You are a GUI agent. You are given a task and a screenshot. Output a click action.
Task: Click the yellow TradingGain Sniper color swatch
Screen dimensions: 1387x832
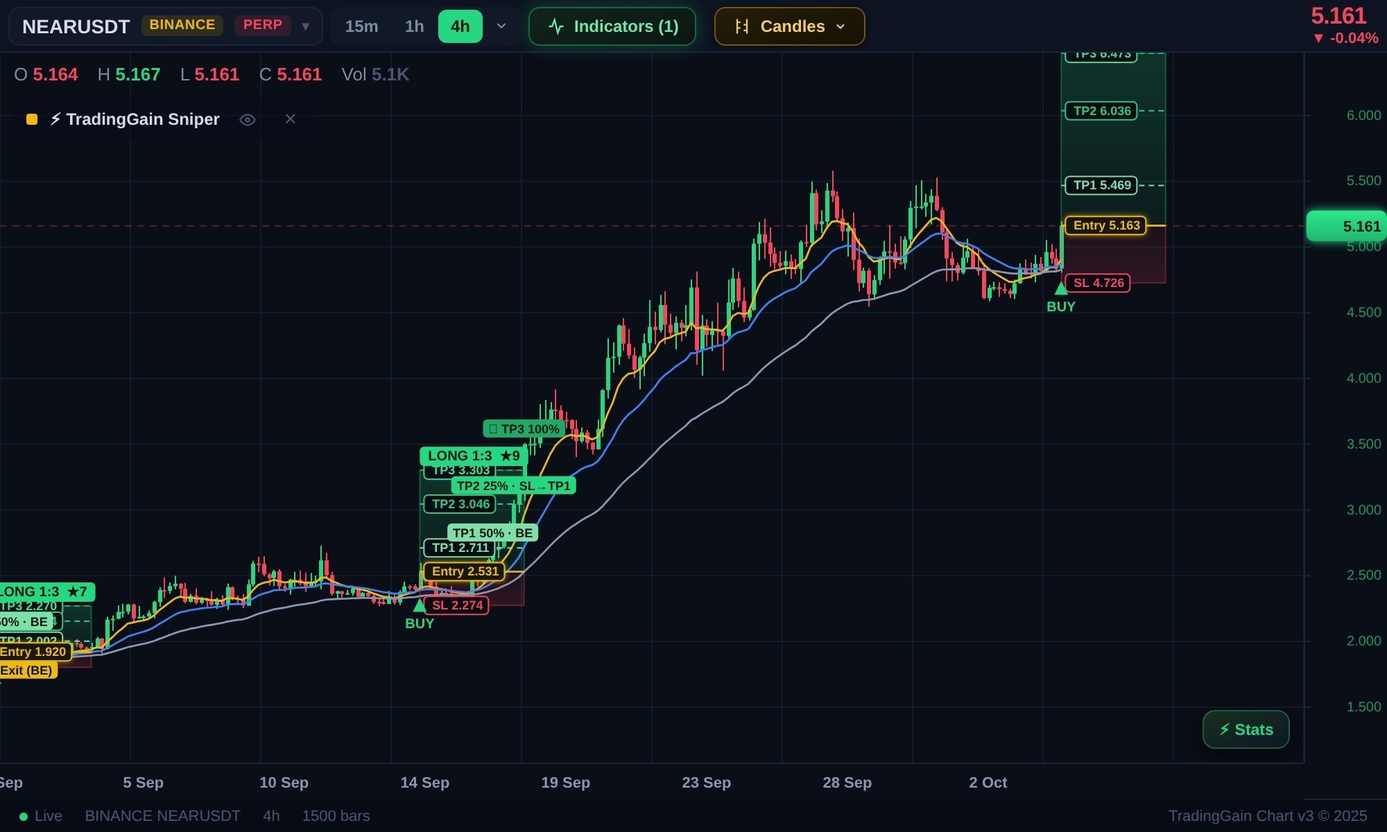click(32, 119)
